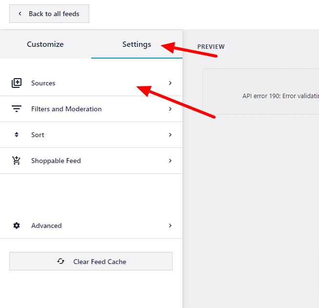The image size is (319, 308).
Task: Select the Settings tab
Action: pos(137,44)
